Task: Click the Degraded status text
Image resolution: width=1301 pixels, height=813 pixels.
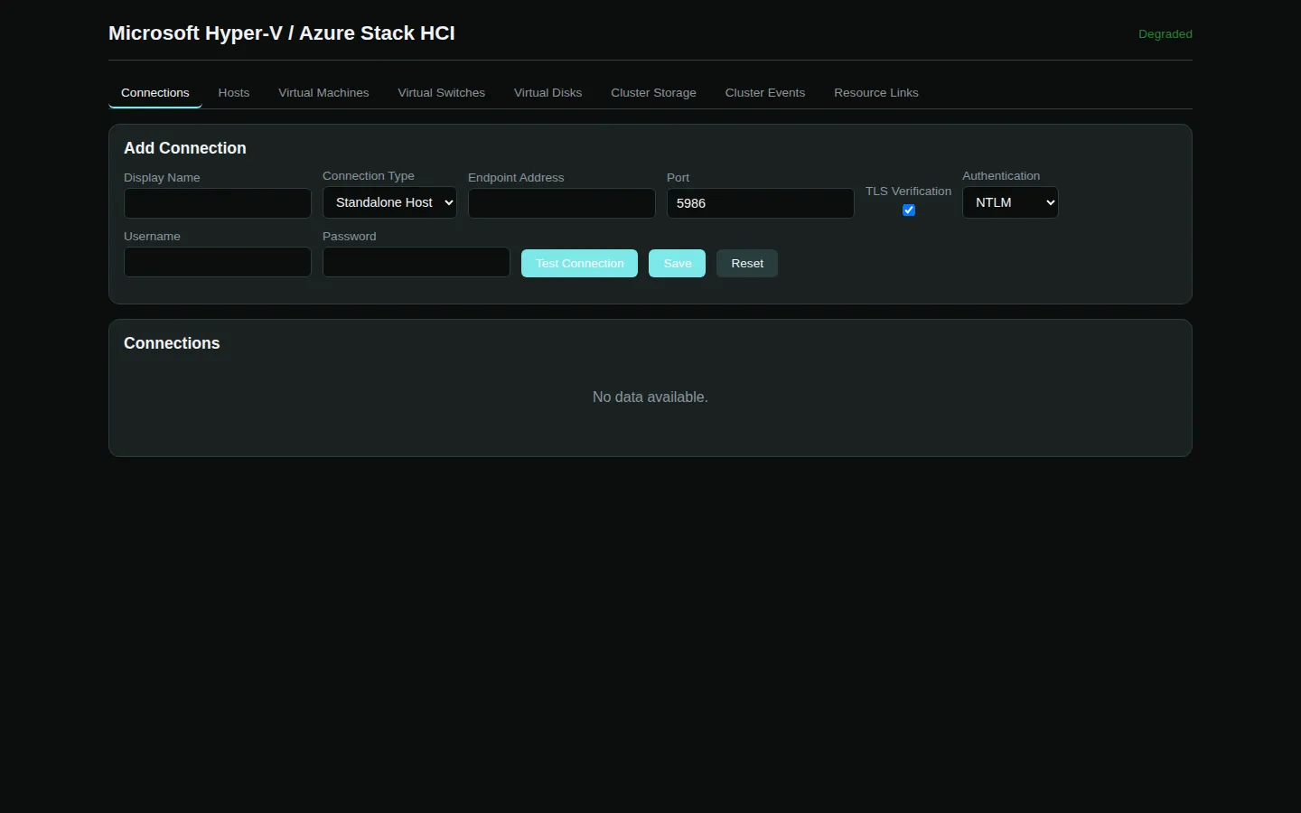Action: [x=1165, y=34]
